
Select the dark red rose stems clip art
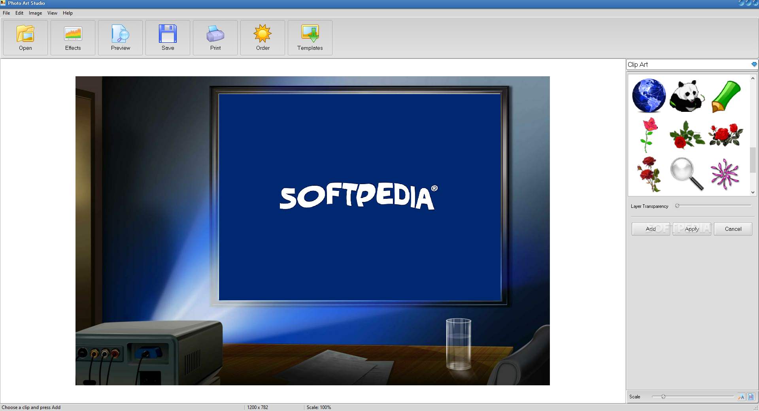[649, 174]
